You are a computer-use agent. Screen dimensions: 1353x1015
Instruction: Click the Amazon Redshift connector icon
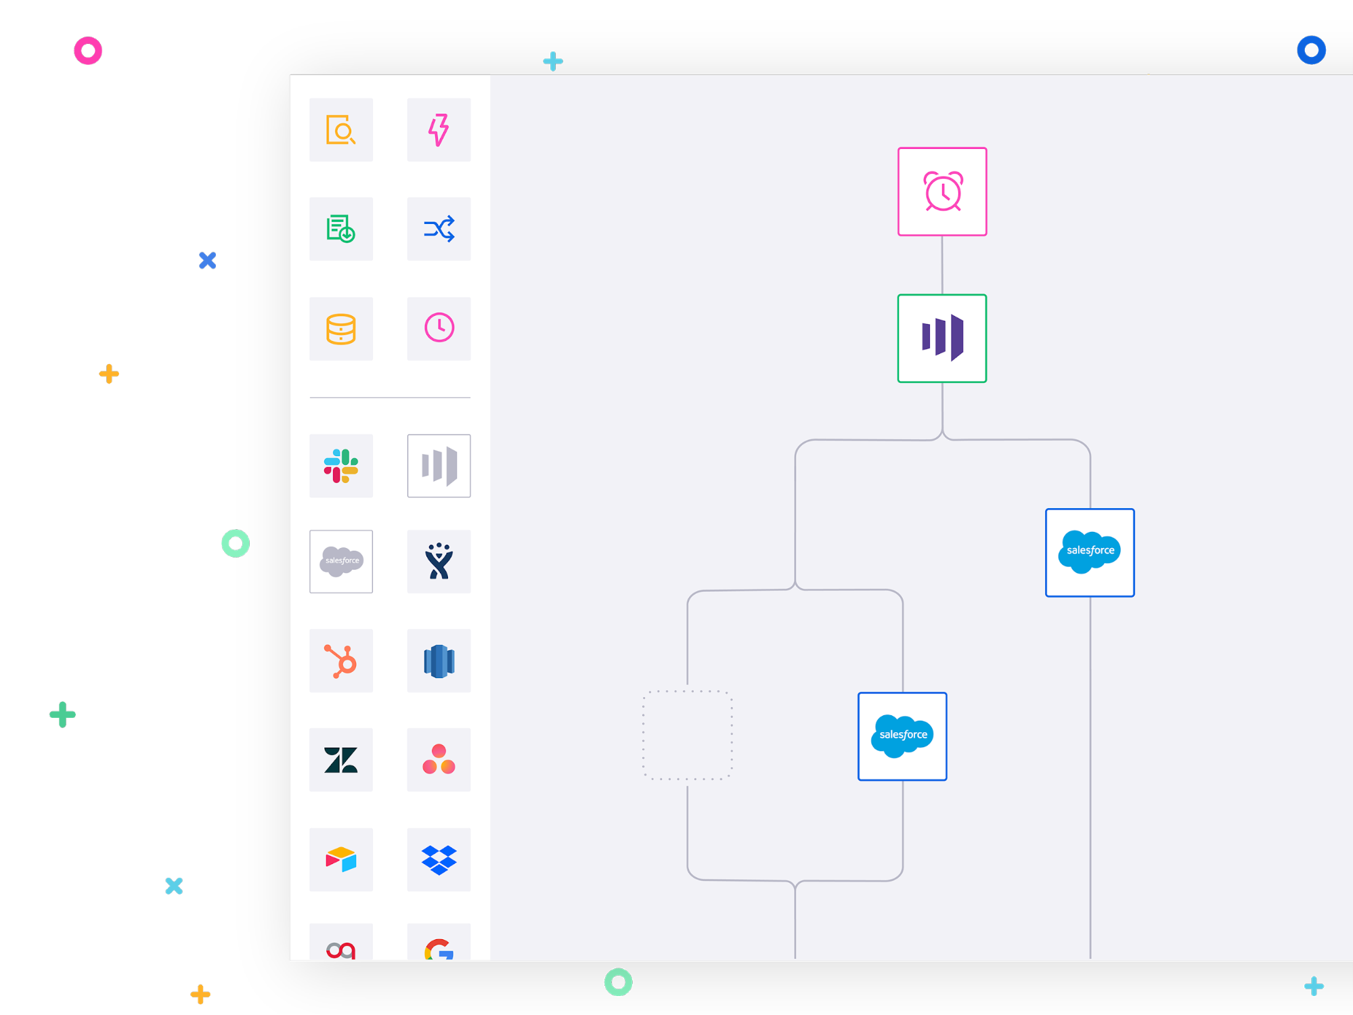pos(439,661)
